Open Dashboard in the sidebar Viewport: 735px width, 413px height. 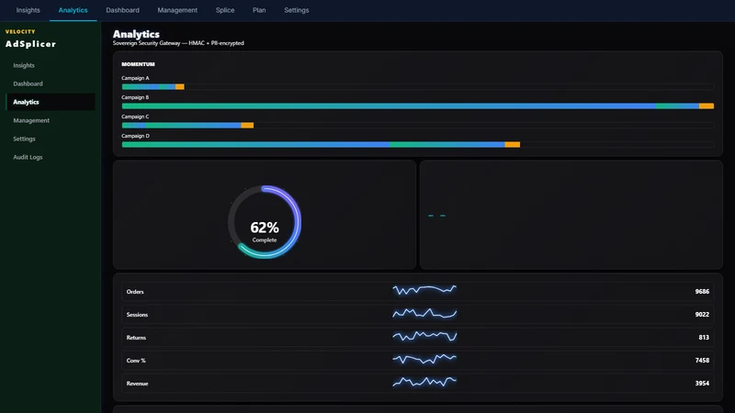(x=51, y=84)
